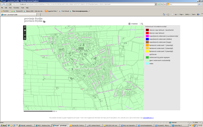The image size is (203, 127).
Task: Expand the command bar Tools dropdown
Action: pos(194,14)
